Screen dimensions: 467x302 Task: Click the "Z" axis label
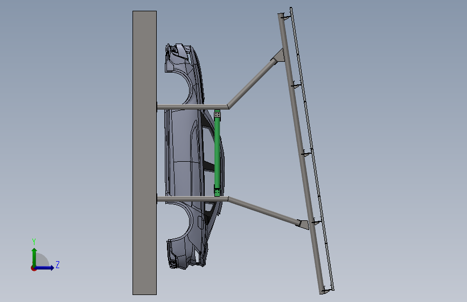[x=58, y=264]
